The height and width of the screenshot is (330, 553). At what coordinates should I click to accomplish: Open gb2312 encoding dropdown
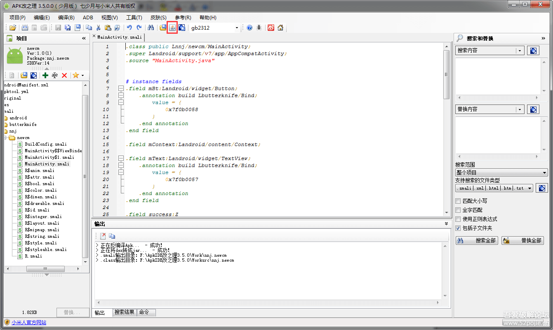pos(237,28)
